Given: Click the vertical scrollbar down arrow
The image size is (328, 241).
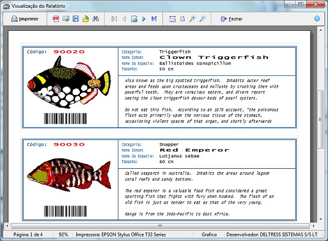Looking at the screenshot, I should (320, 219).
